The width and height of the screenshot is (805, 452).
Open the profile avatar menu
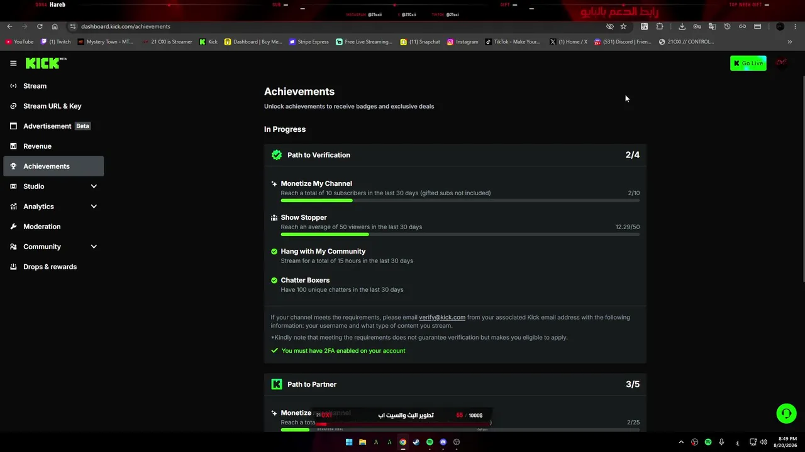pyautogui.click(x=781, y=63)
